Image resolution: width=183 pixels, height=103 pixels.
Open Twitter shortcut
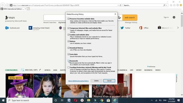(x=126, y=28)
